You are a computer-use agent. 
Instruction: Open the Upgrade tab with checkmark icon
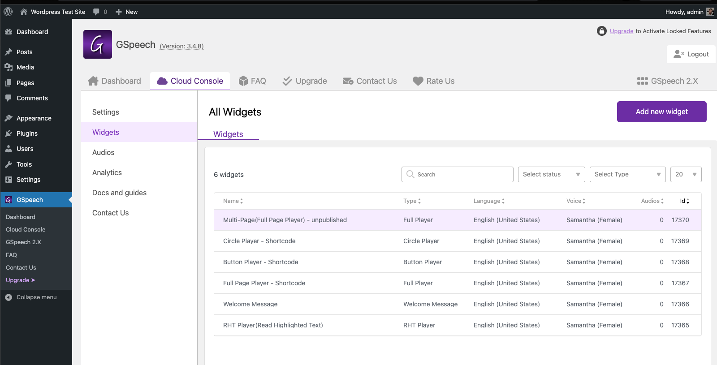tap(305, 81)
